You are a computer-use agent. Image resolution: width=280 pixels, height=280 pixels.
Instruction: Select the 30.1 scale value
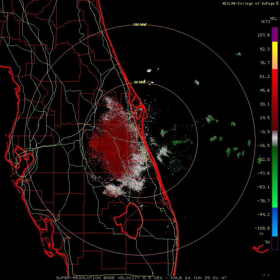[265, 104]
